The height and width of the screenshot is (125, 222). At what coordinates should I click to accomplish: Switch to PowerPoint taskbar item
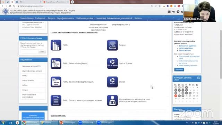point(68,123)
